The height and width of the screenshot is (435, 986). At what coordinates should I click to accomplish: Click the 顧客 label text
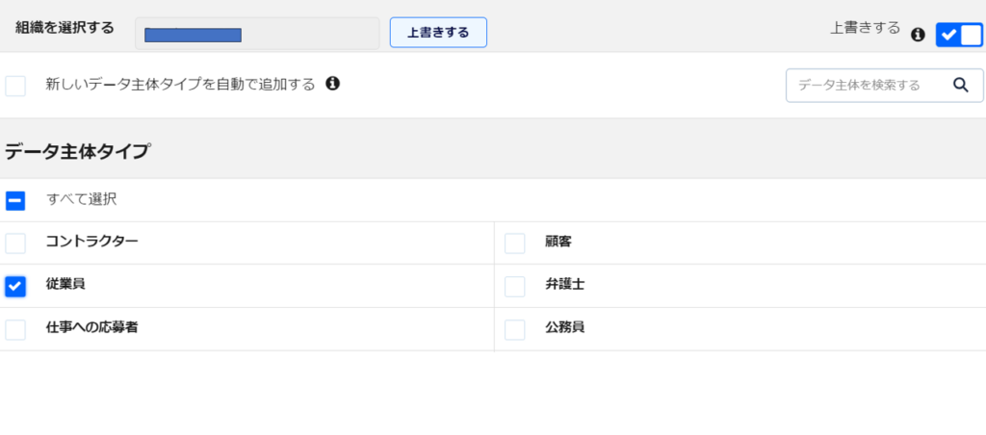click(x=558, y=242)
